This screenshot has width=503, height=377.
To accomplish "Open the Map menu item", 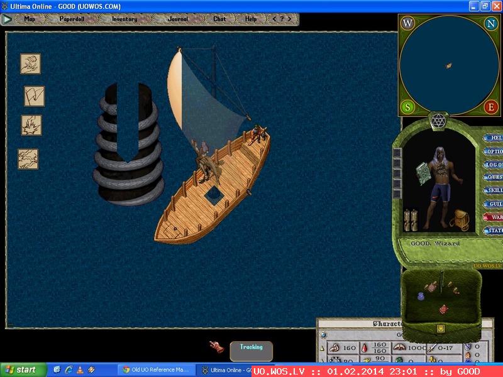I will pyautogui.click(x=30, y=19).
